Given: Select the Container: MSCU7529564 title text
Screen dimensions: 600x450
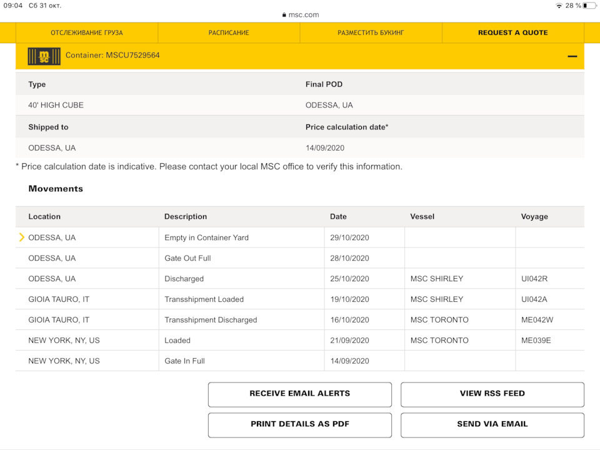Looking at the screenshot, I should (112, 56).
